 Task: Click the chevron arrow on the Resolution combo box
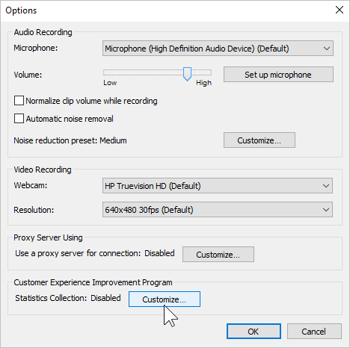coord(326,210)
